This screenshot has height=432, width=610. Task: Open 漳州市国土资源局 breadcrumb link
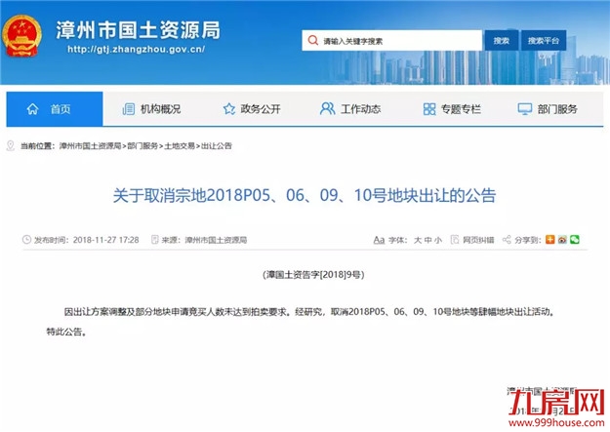point(90,146)
